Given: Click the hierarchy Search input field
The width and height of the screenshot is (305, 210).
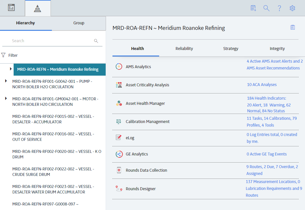Looking at the screenshot, I should coord(52,41).
